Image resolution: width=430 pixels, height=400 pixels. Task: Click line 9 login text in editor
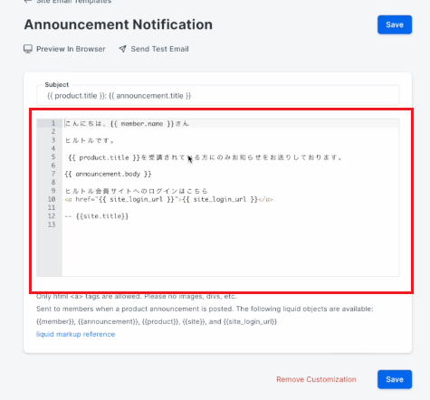tap(137, 191)
